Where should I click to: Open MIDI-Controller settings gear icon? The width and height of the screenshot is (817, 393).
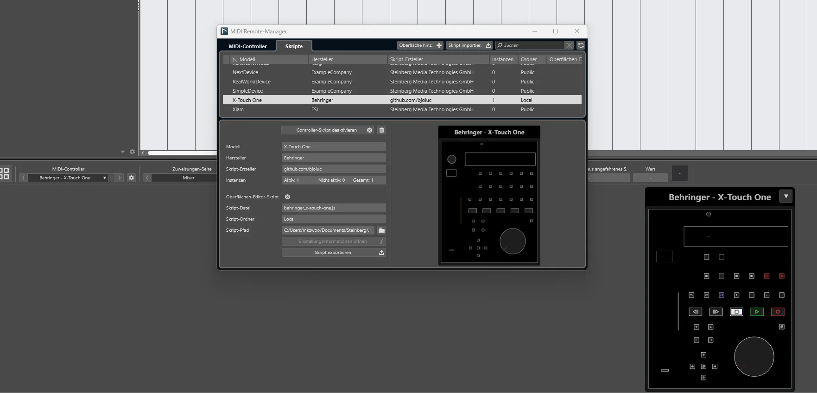click(131, 178)
